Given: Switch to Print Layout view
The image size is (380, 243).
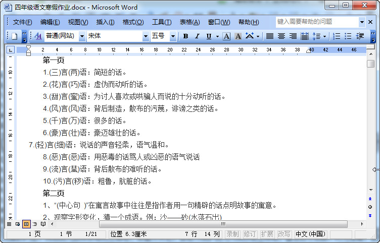Looking at the screenshot, I should (x=26, y=224).
